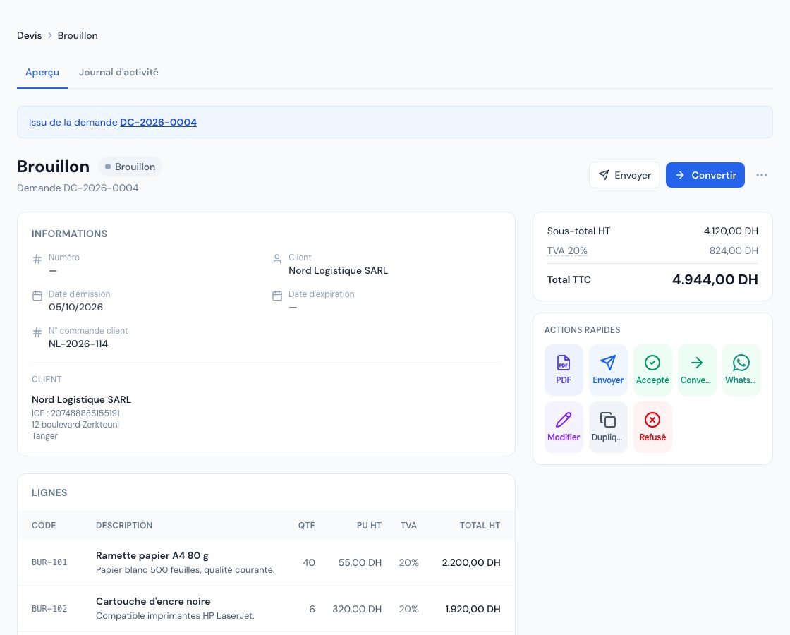Click the product code BUR-102

coord(49,609)
